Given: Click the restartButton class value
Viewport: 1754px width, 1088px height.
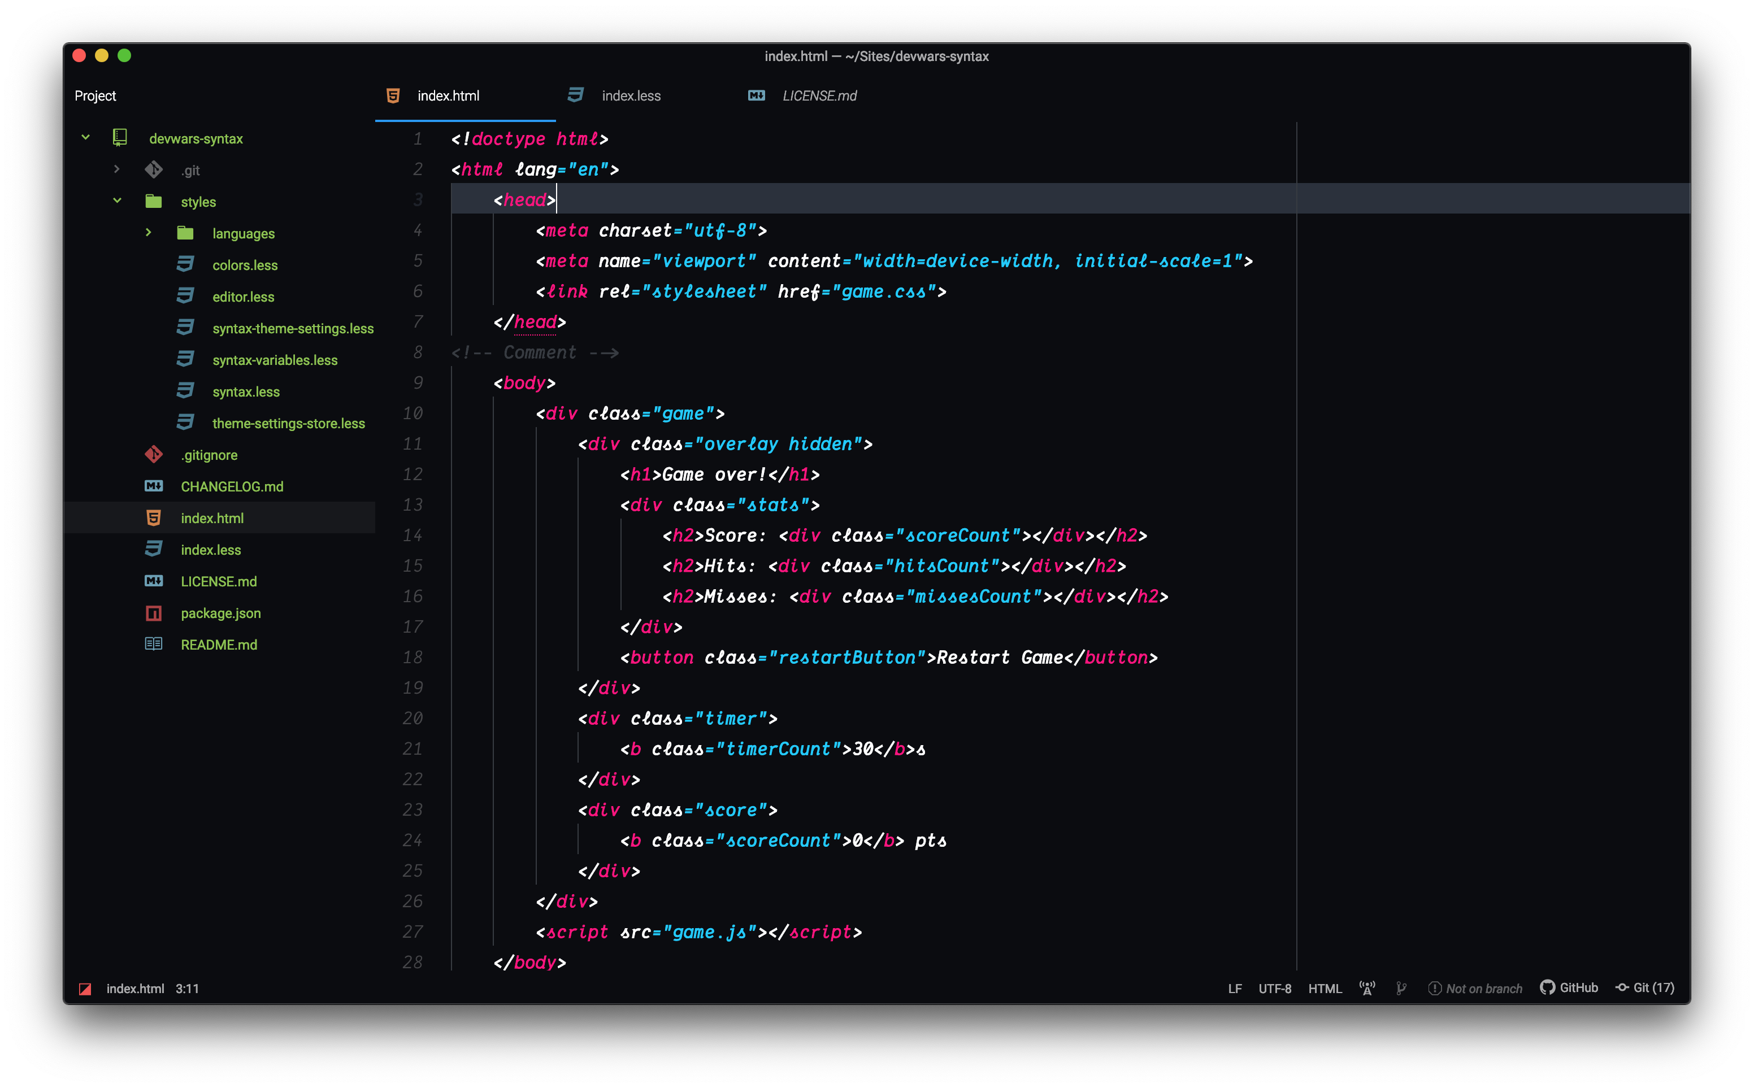Looking at the screenshot, I should tap(847, 657).
